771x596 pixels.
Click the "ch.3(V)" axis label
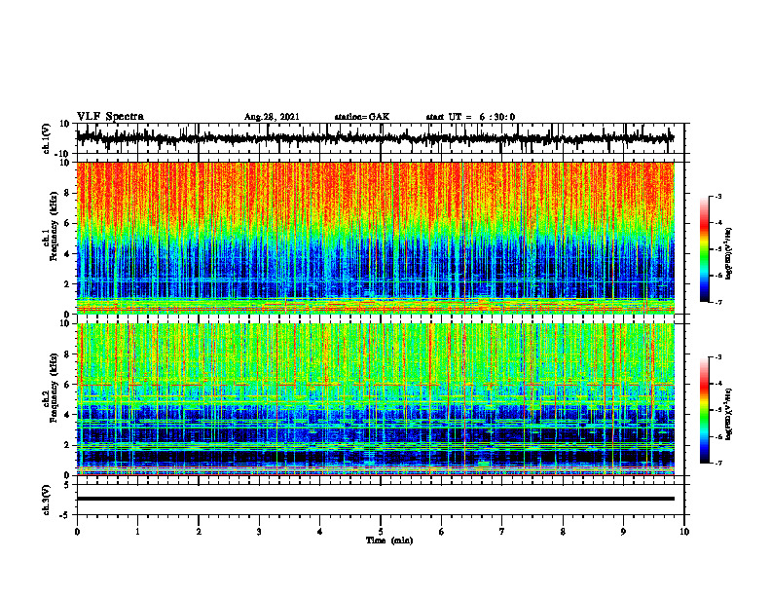coord(47,500)
